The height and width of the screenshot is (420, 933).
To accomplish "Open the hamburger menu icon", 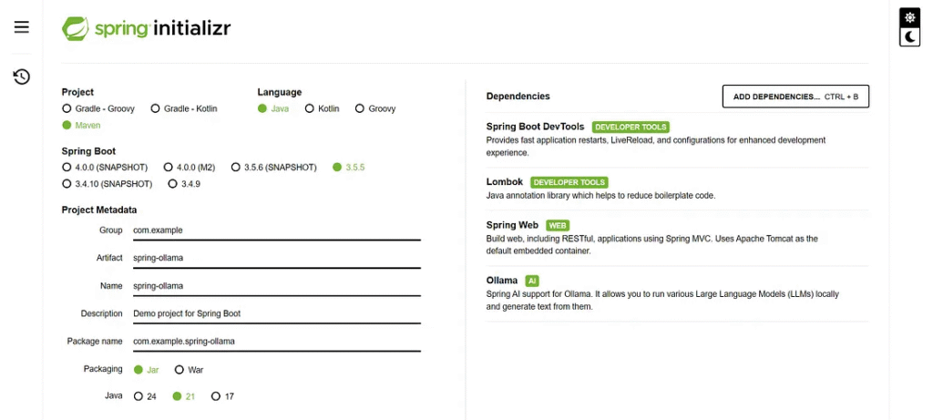I will (22, 27).
